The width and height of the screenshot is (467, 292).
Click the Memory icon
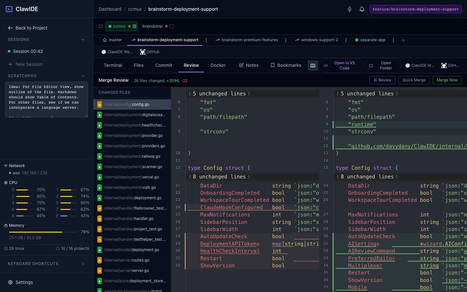6,225
